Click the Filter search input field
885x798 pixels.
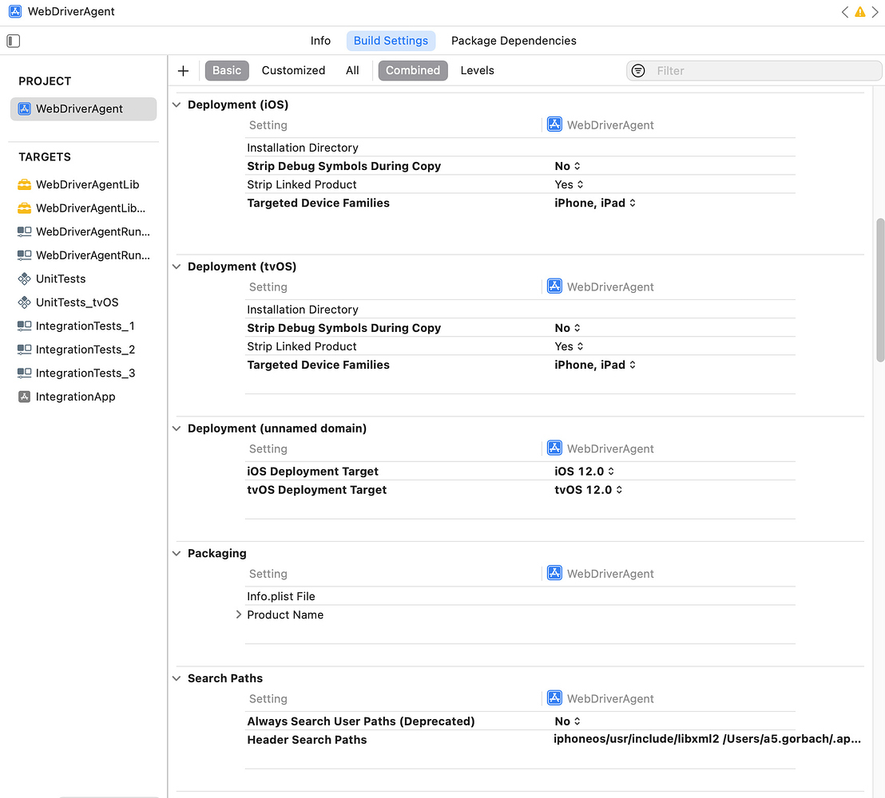pos(763,71)
